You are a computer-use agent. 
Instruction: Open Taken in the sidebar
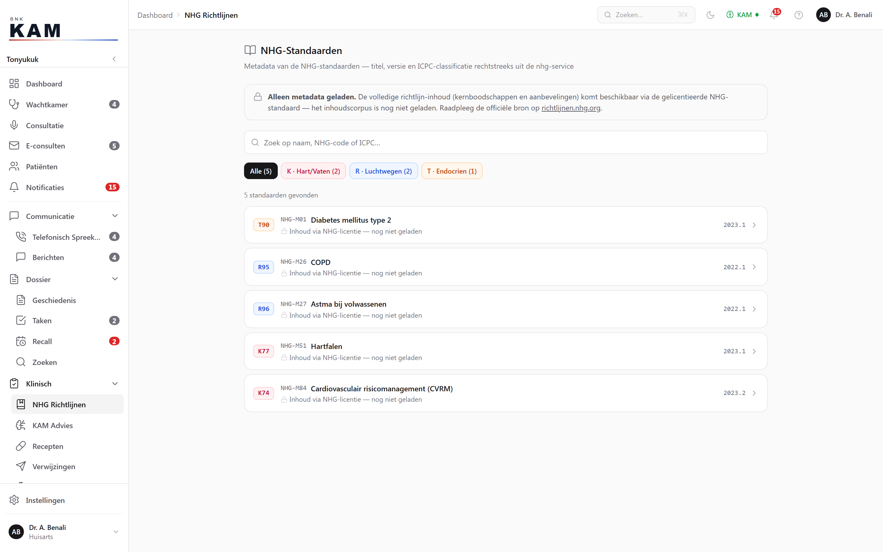tap(67, 320)
